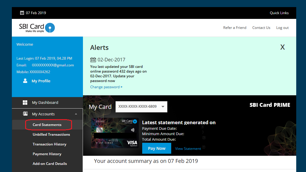Viewport: 306px width, 172px height.
Task: Click the masked gmail email address
Action: 53,65
